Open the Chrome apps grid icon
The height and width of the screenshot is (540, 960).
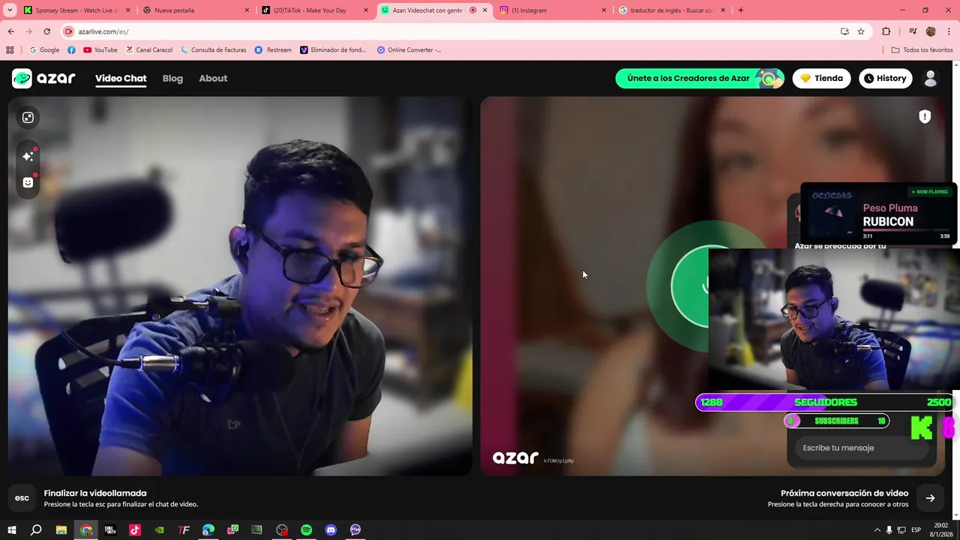point(10,50)
